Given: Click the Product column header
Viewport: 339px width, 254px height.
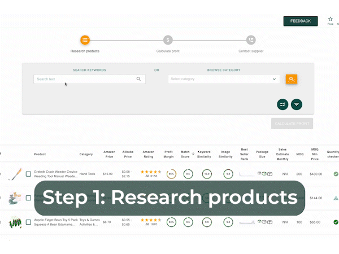Looking at the screenshot, I should click(x=40, y=154).
